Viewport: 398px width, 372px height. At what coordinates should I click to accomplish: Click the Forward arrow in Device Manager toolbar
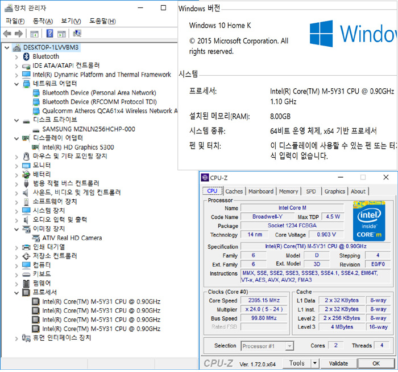[x=19, y=33]
